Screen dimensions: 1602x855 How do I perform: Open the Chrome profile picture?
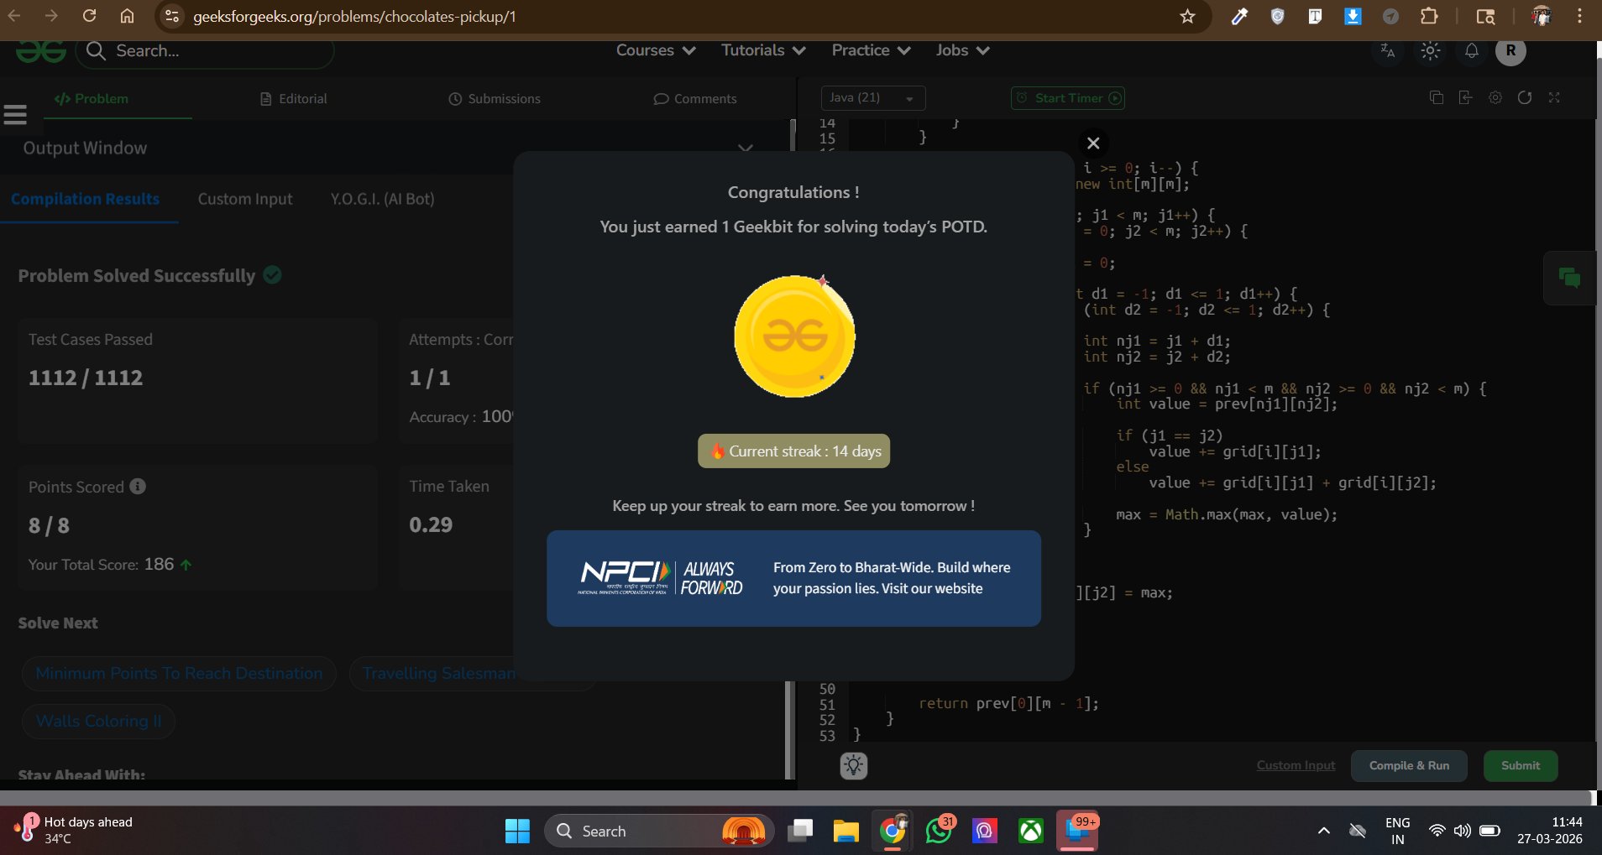(1542, 17)
